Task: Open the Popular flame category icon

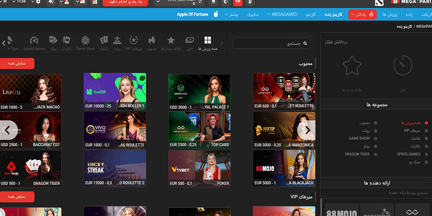Action: (152, 40)
